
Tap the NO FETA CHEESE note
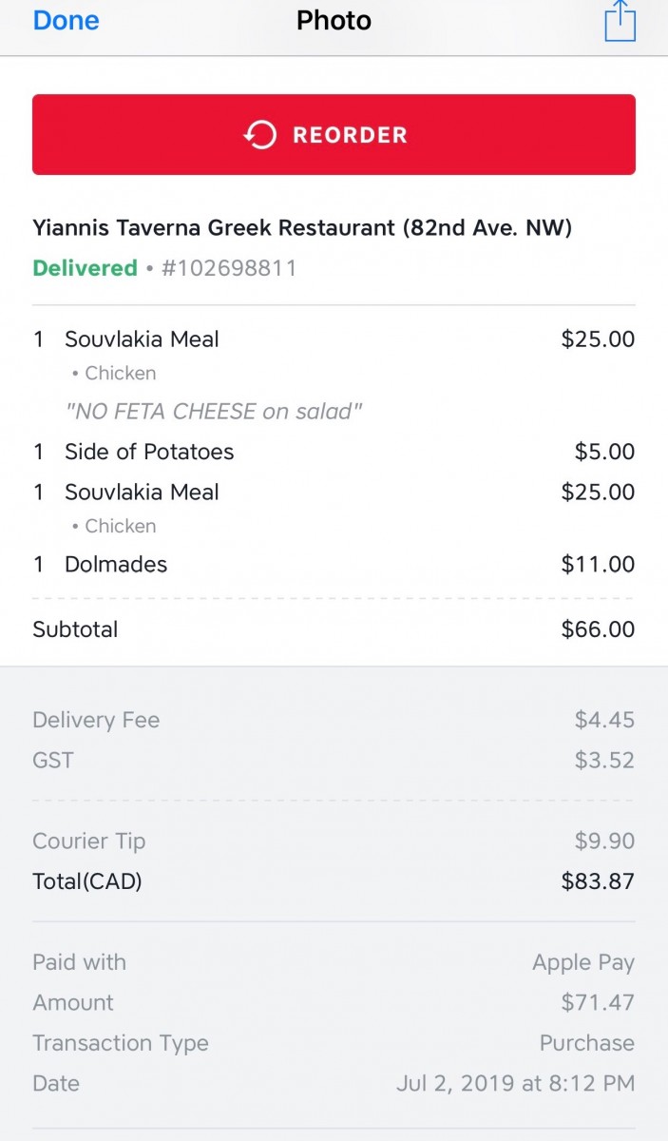pos(214,412)
